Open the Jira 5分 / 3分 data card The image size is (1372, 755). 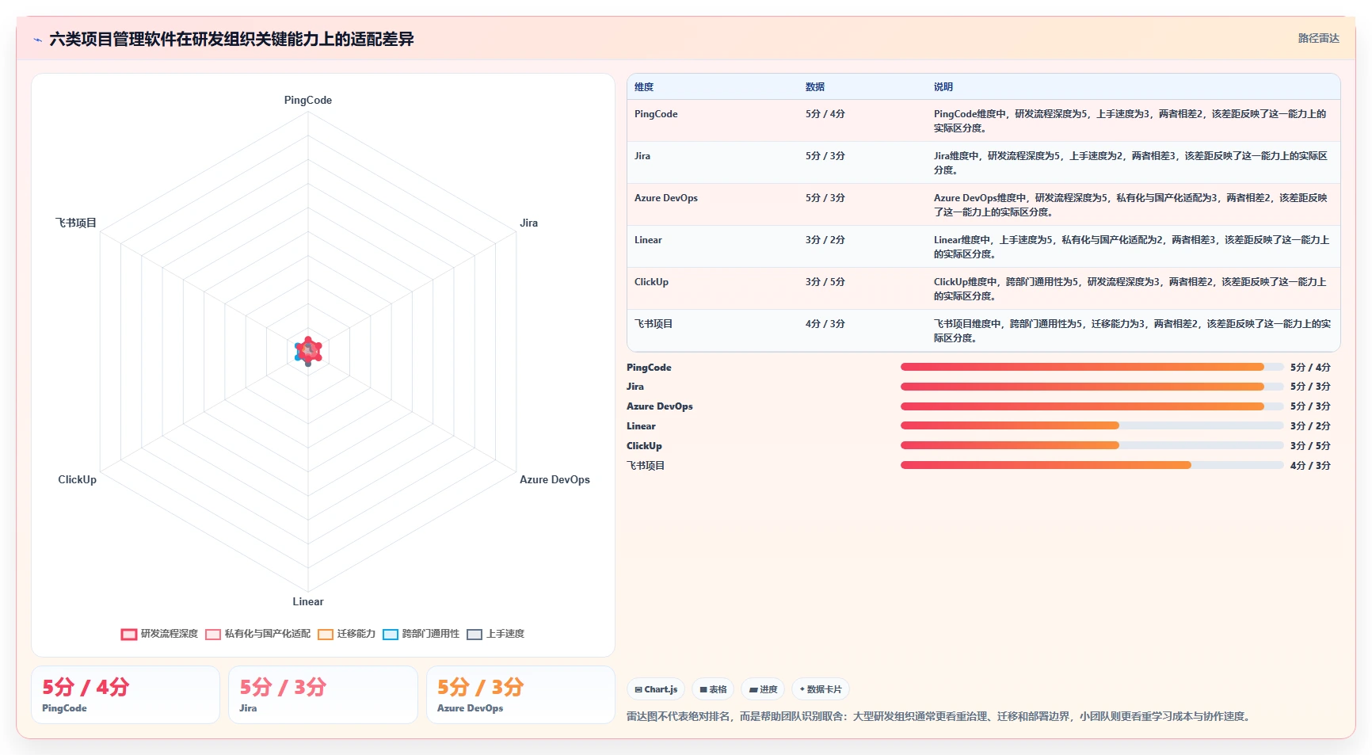tap(323, 695)
